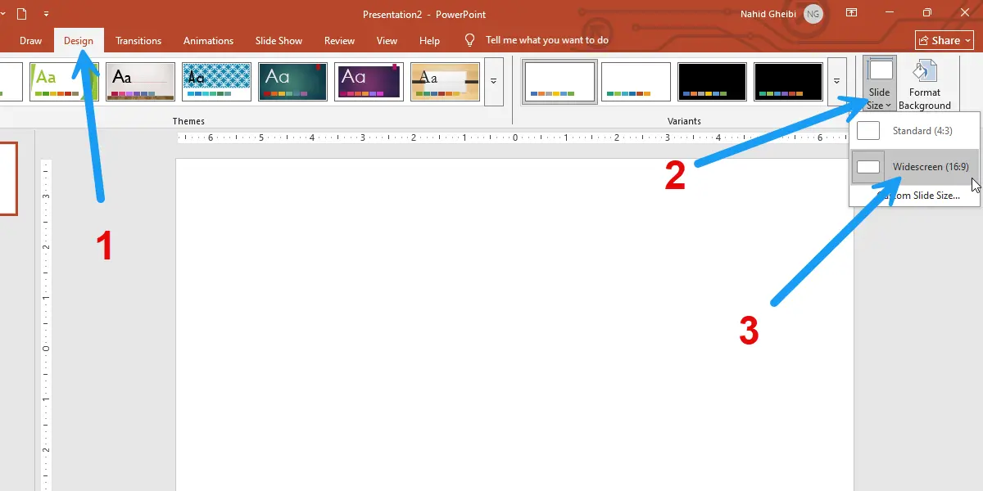
Task: Apply the purple gradient theme
Action: (x=369, y=82)
